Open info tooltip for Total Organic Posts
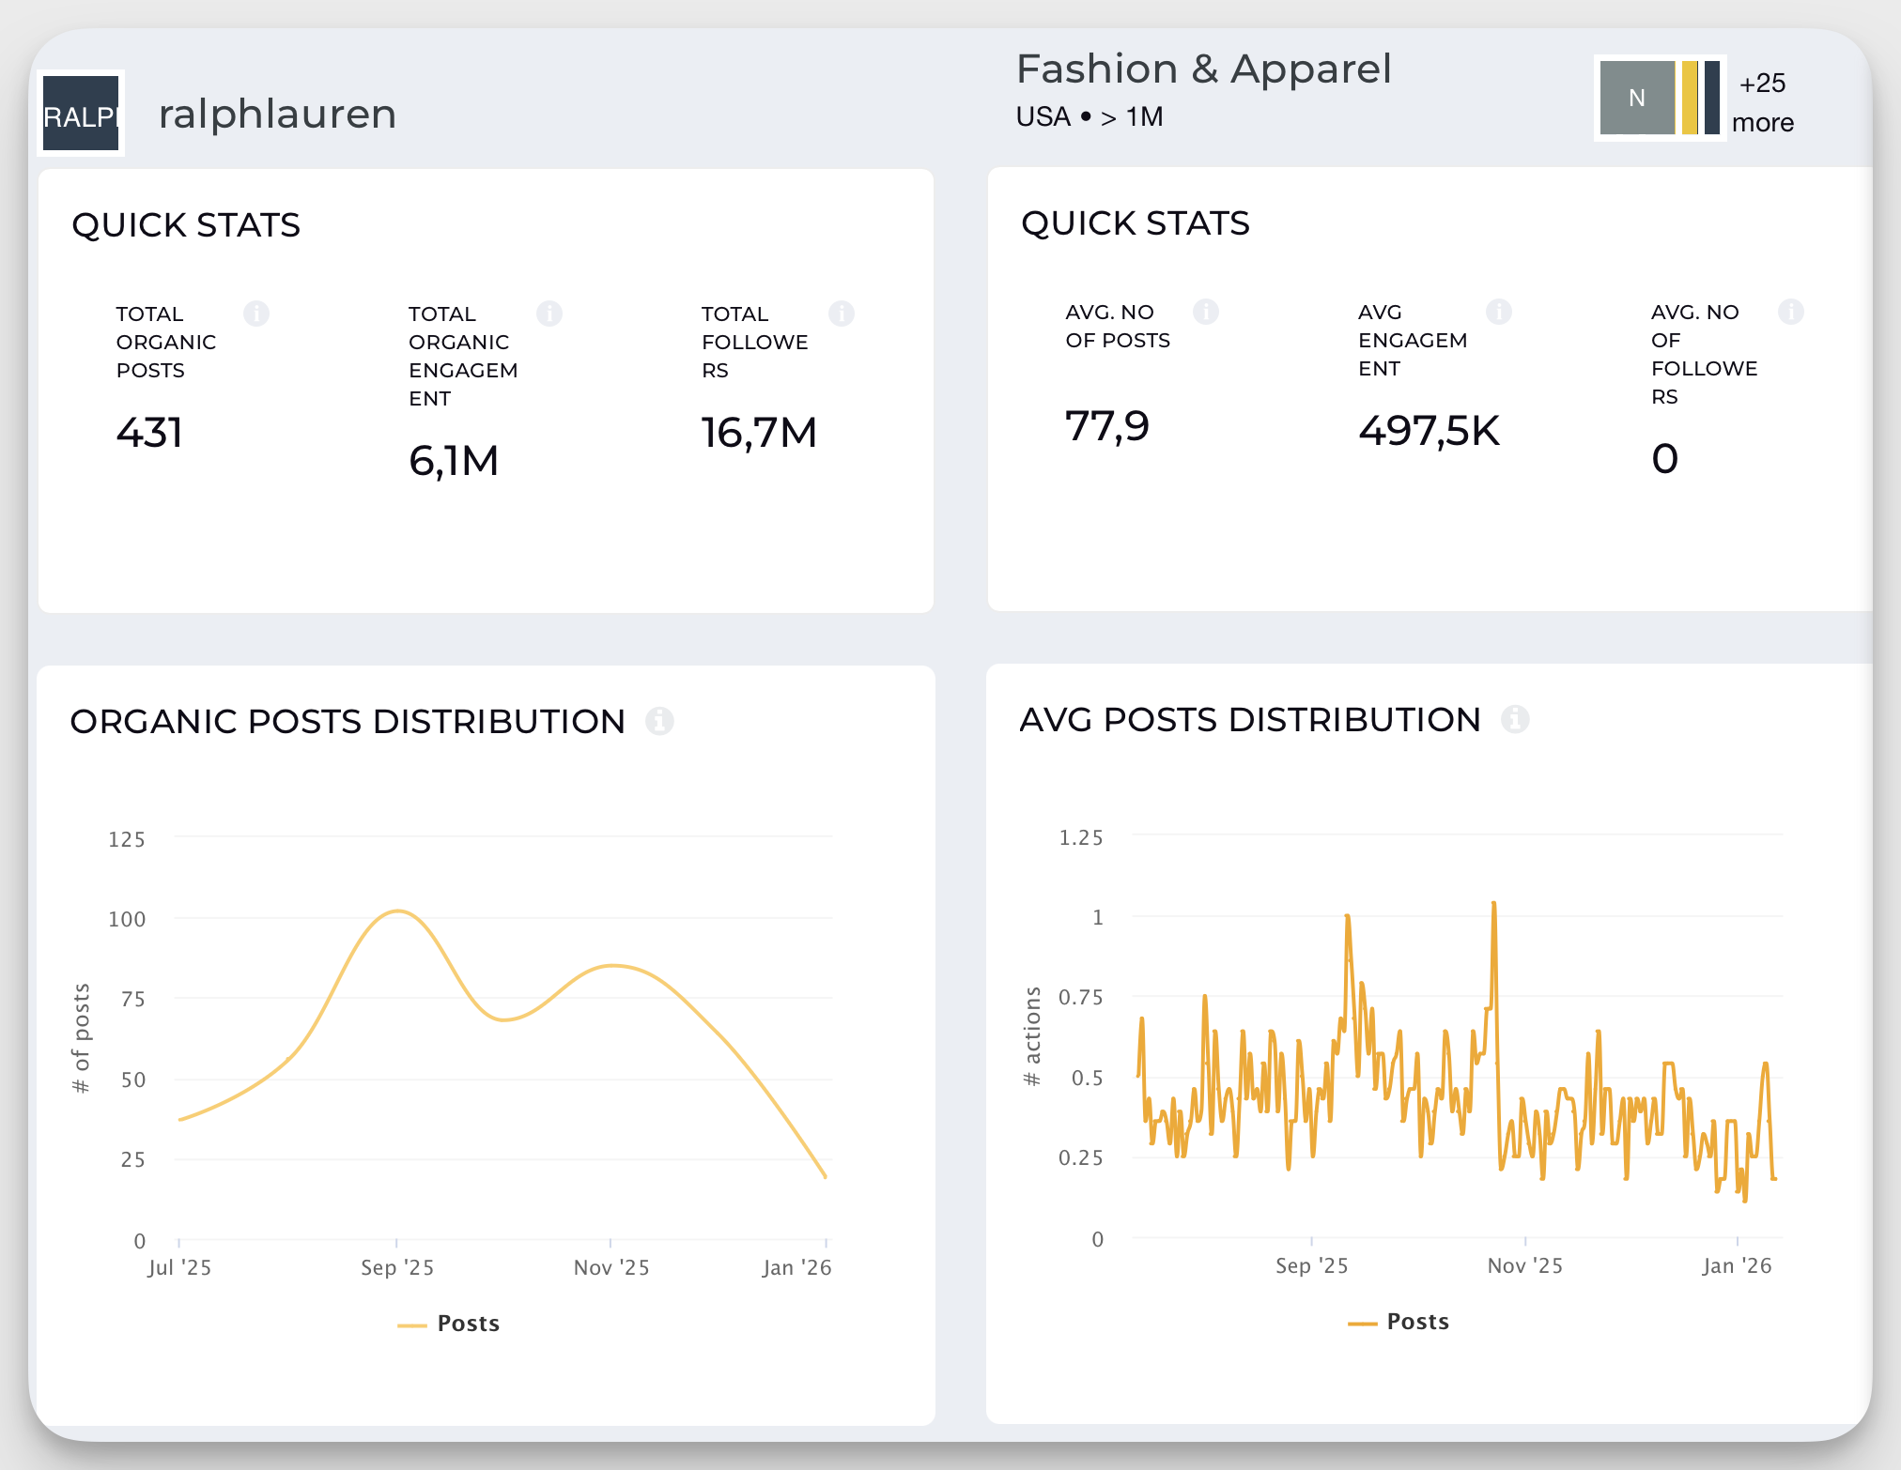 click(x=256, y=314)
